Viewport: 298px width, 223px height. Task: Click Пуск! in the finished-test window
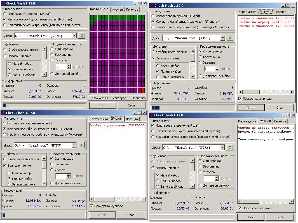click(x=250, y=217)
